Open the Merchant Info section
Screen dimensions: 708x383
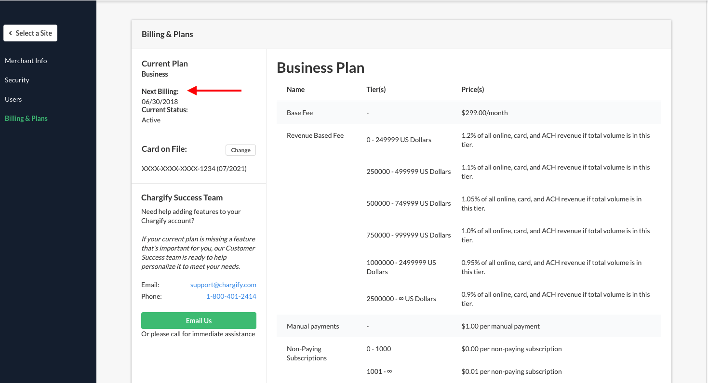click(x=26, y=61)
